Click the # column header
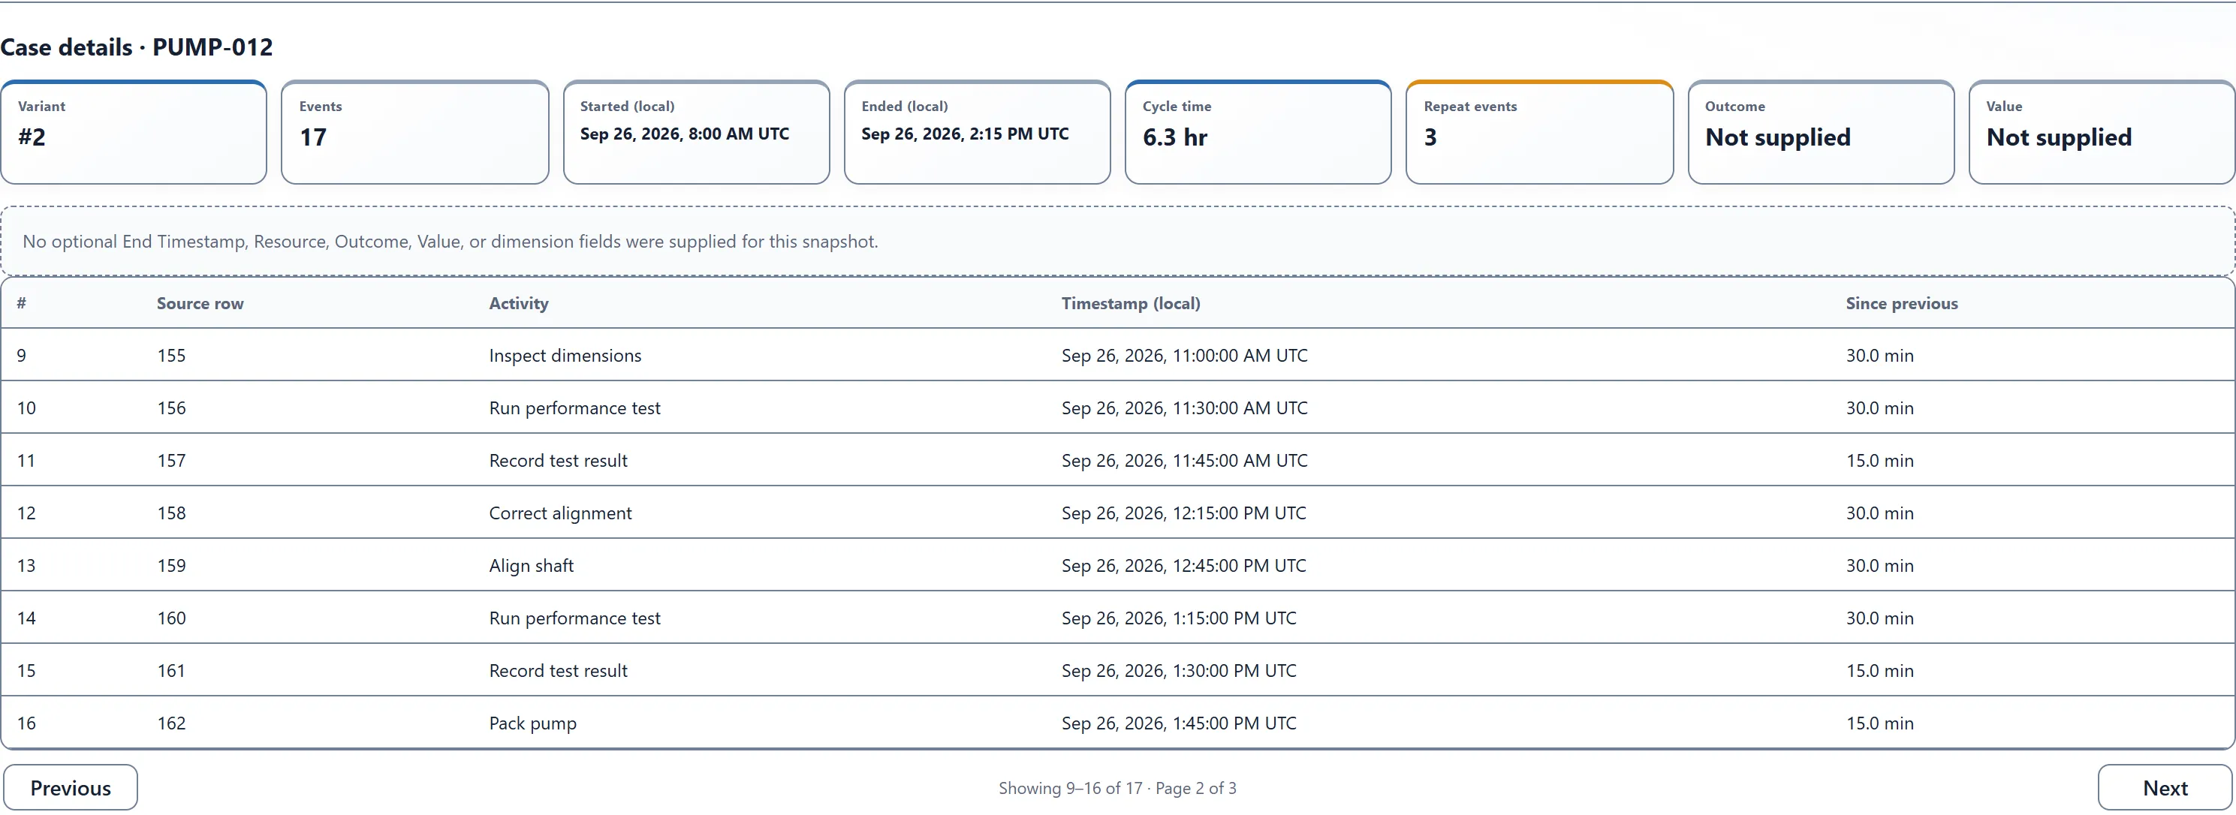2236x815 pixels. (22, 304)
